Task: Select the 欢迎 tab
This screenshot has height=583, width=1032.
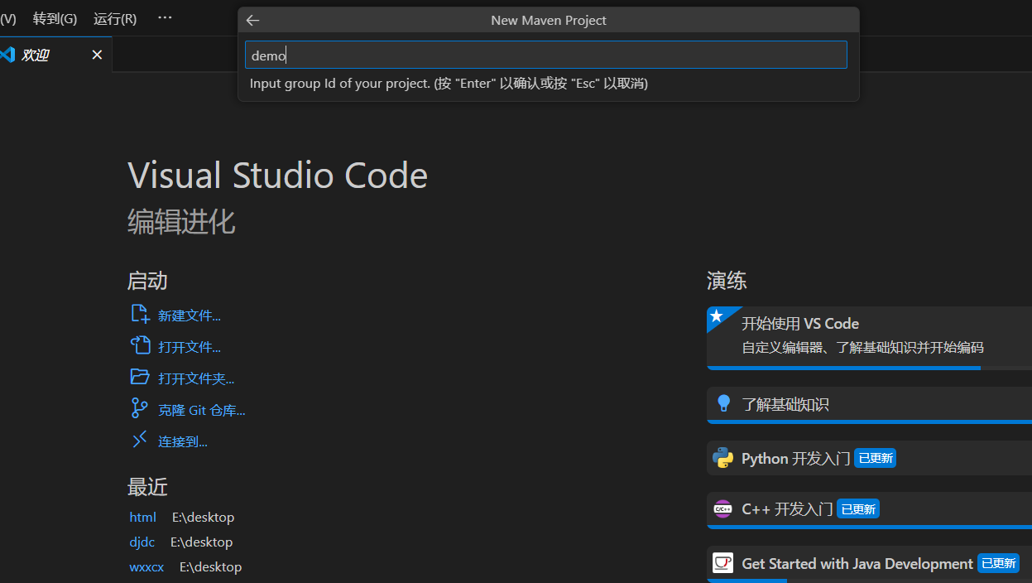Action: (55, 55)
